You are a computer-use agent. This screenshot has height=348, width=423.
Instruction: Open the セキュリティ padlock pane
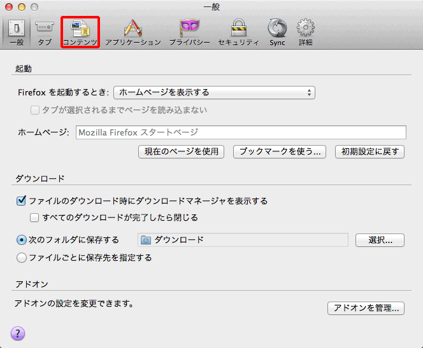coord(238,32)
